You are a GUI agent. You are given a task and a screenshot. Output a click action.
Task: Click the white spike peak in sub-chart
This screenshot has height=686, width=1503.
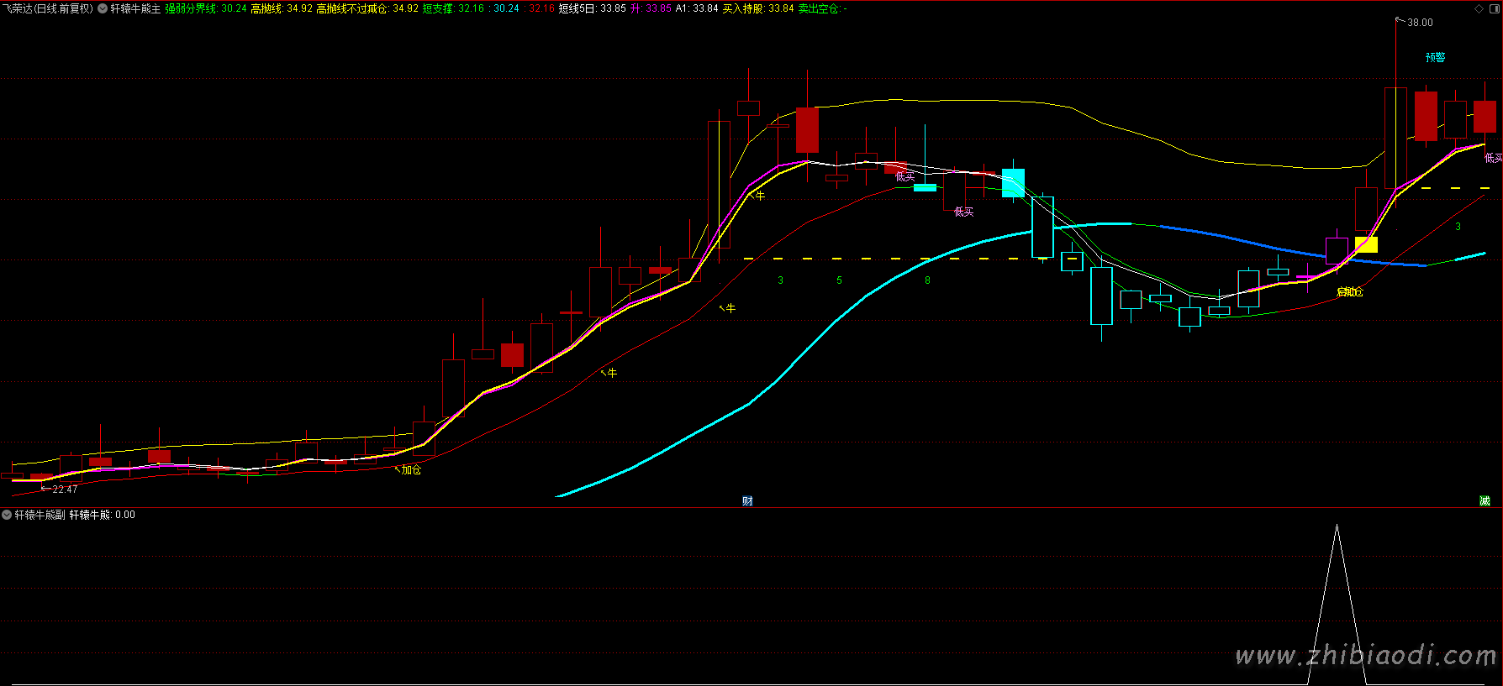1337,527
